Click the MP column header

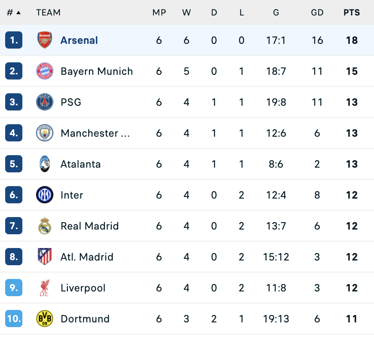click(x=159, y=12)
